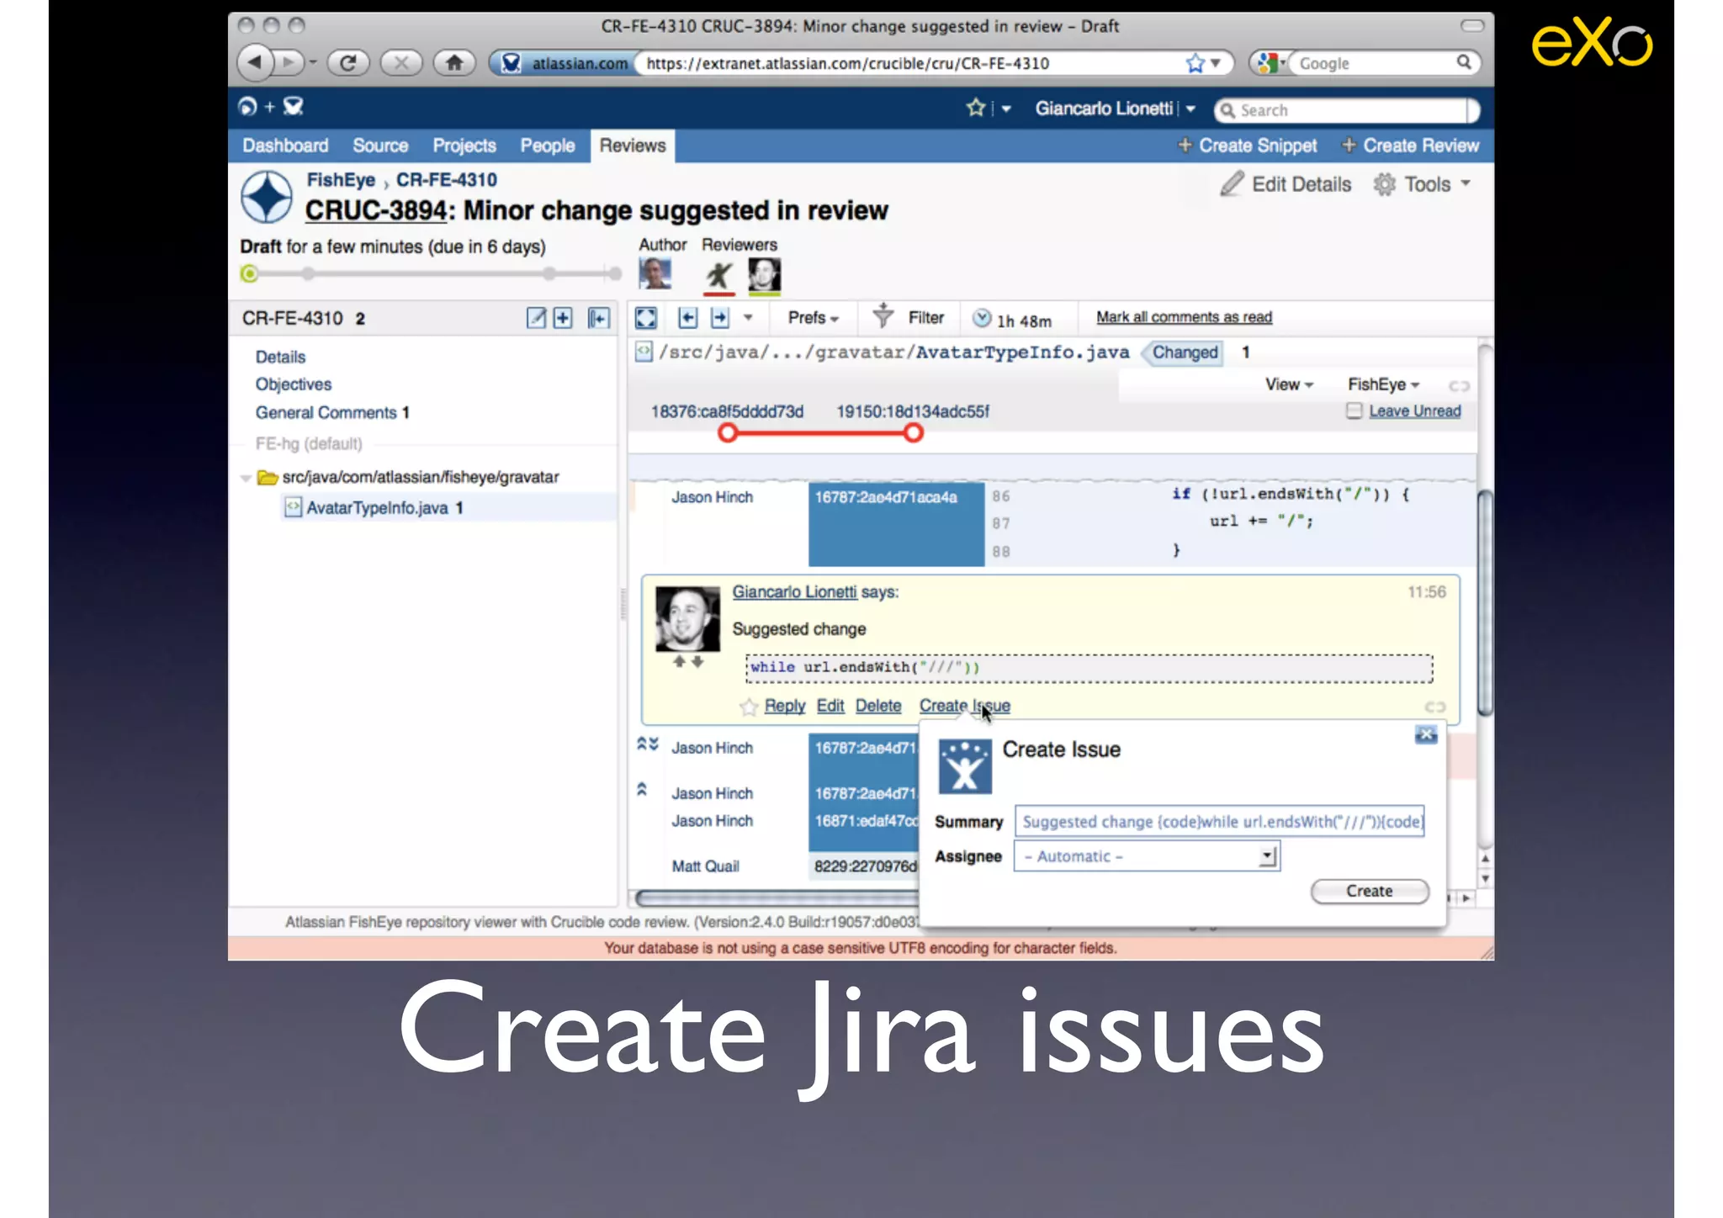Screen dimensions: 1723x1218
Task: Collapse the src/java/com/atlassian/fisheye/gravatar folder
Action: 246,478
